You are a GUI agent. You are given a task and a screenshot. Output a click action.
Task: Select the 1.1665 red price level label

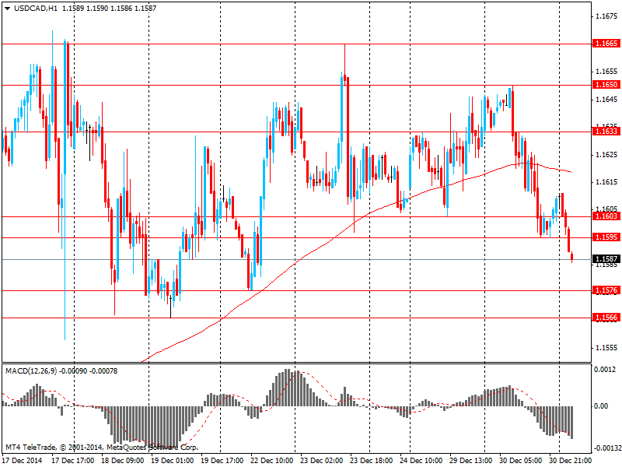coord(606,44)
